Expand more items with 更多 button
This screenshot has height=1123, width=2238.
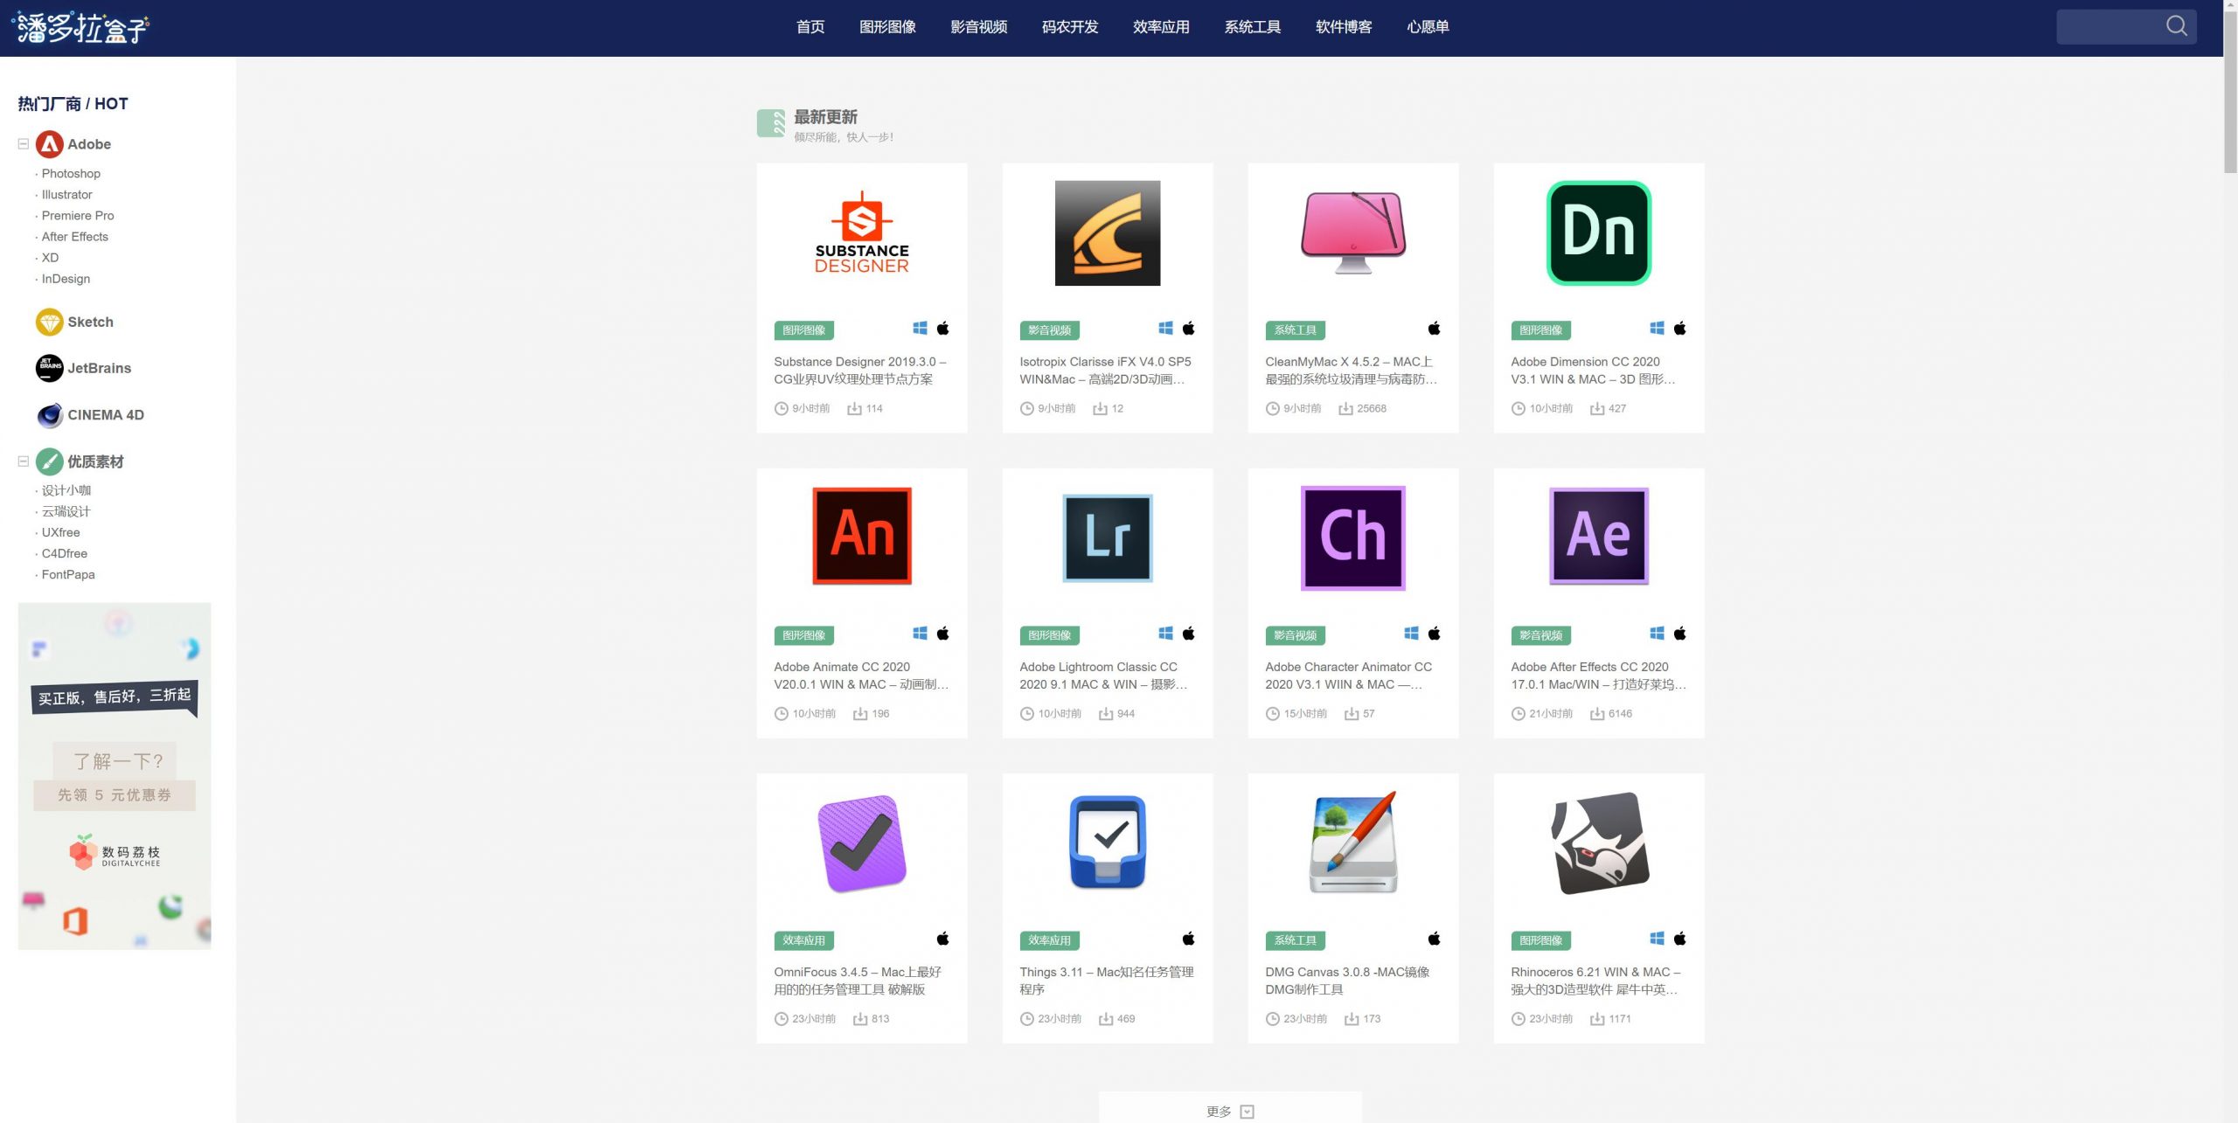1230,1107
